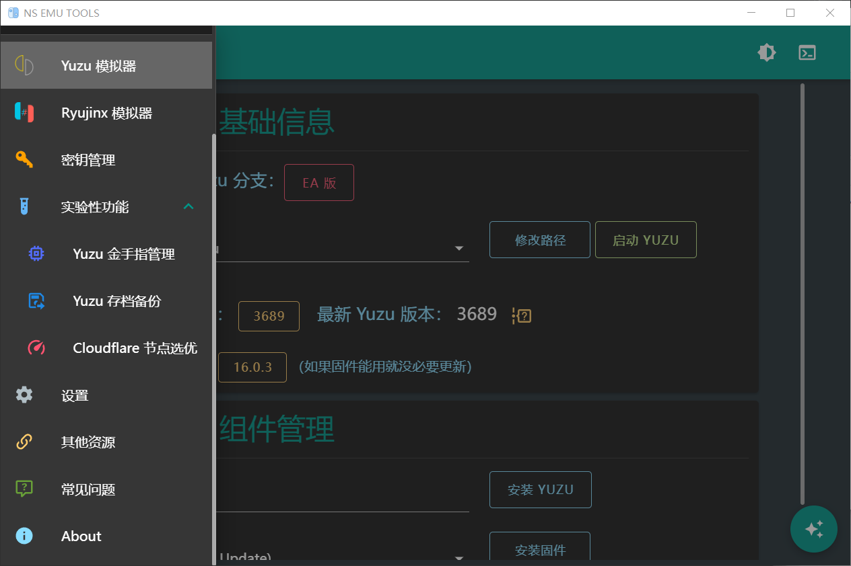Open 设置 with the gear icon
The image size is (851, 566).
pos(24,395)
